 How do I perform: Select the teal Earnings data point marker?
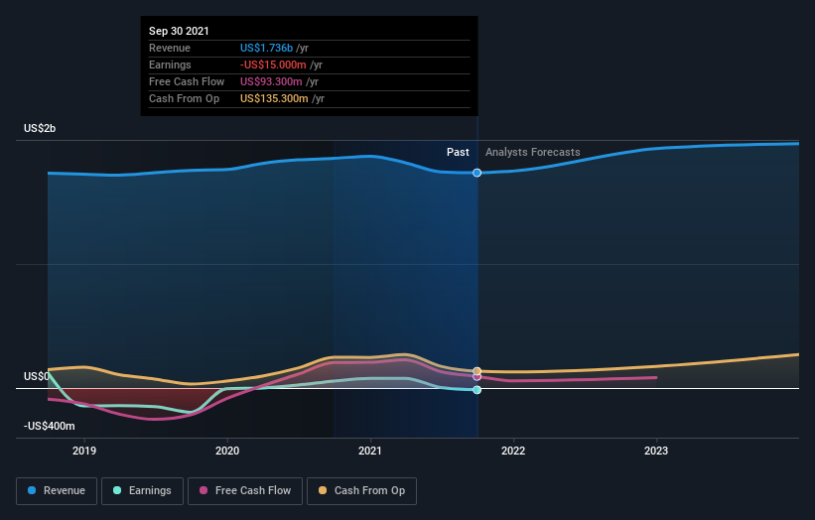[476, 390]
